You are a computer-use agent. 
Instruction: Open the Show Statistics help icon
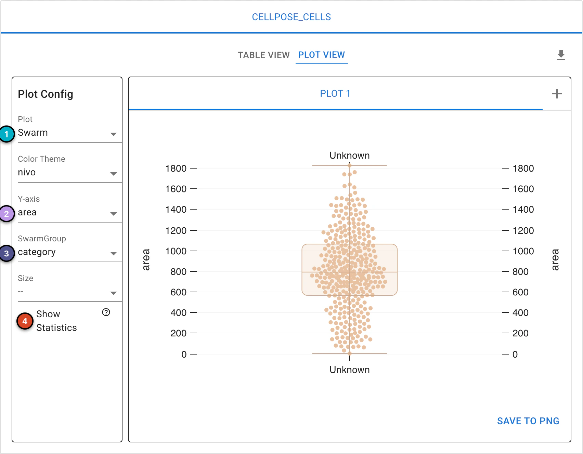106,312
